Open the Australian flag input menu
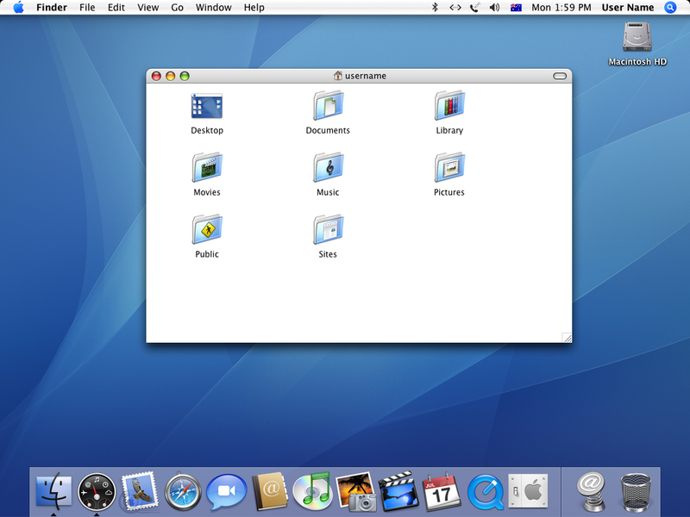Screen dimensions: 690x517 click(516, 8)
